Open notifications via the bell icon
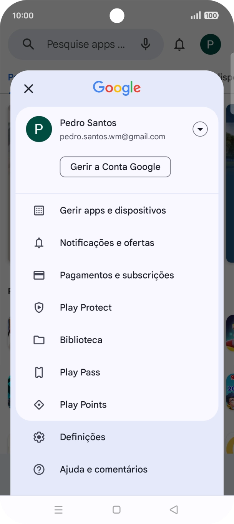Viewport: 234px width, 524px height. pyautogui.click(x=179, y=44)
